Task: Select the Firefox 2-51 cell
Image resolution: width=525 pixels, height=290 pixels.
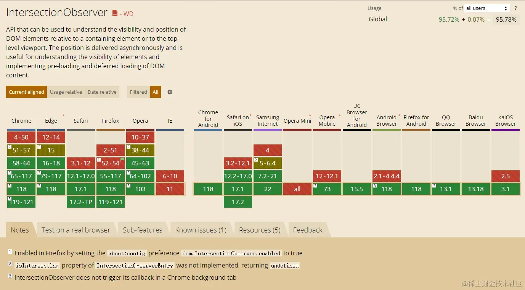Action: click(x=111, y=150)
